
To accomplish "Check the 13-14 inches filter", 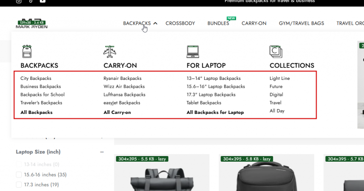I will [19, 165].
